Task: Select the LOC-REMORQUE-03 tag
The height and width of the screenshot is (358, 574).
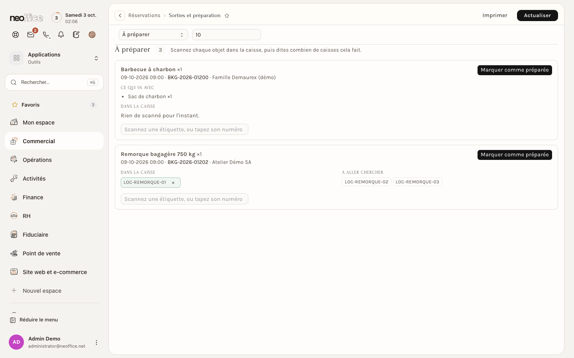Action: coord(417,182)
